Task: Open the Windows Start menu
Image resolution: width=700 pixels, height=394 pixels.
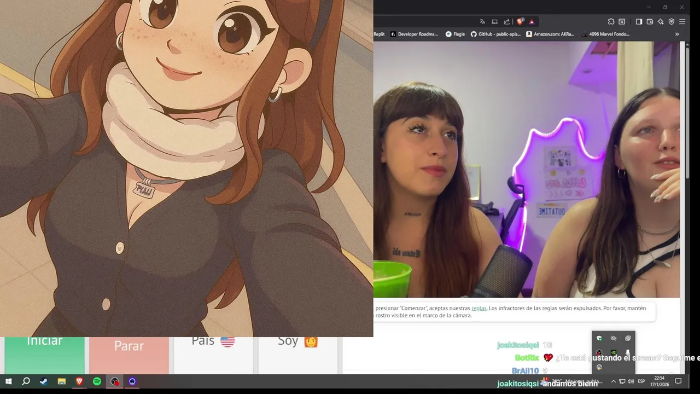Action: tap(8, 381)
